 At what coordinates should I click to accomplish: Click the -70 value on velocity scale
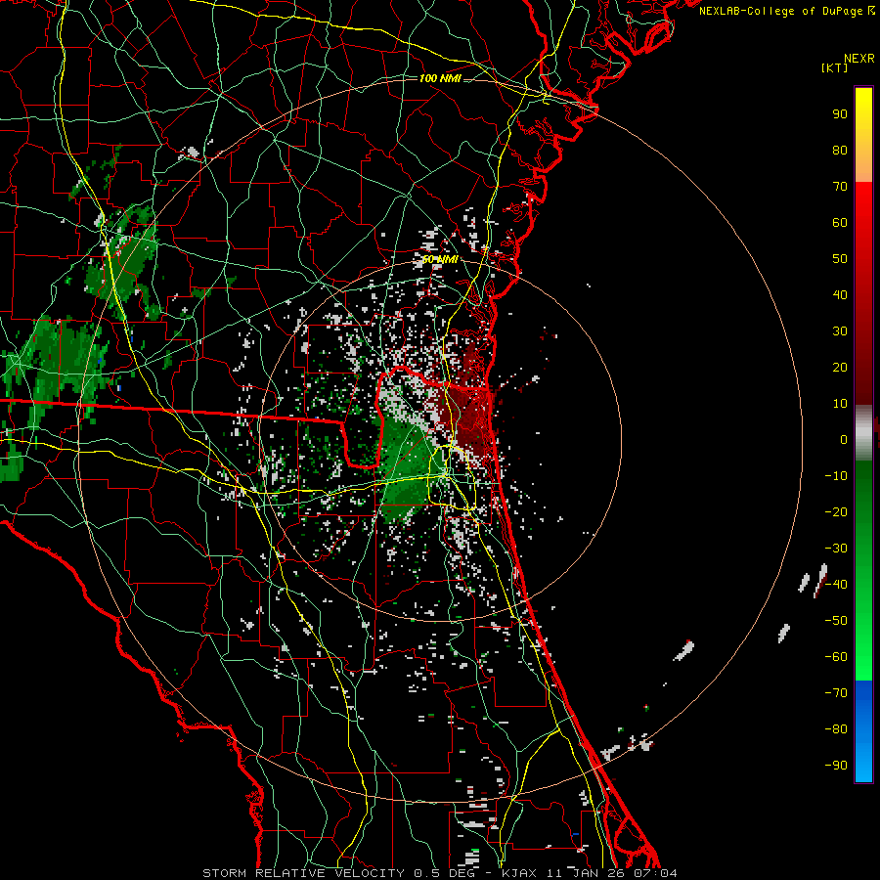click(836, 693)
